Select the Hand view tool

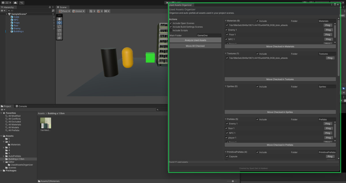click(x=59, y=19)
